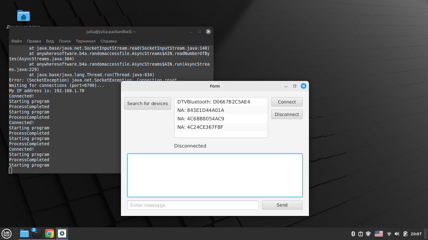Open the clock showing 20:07
Image resolution: width=428 pixels, height=240 pixels.
point(416,234)
